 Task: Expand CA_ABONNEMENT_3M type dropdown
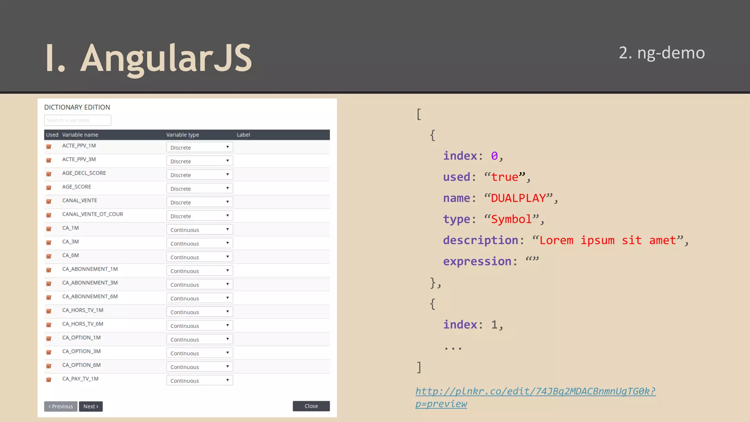point(199,285)
